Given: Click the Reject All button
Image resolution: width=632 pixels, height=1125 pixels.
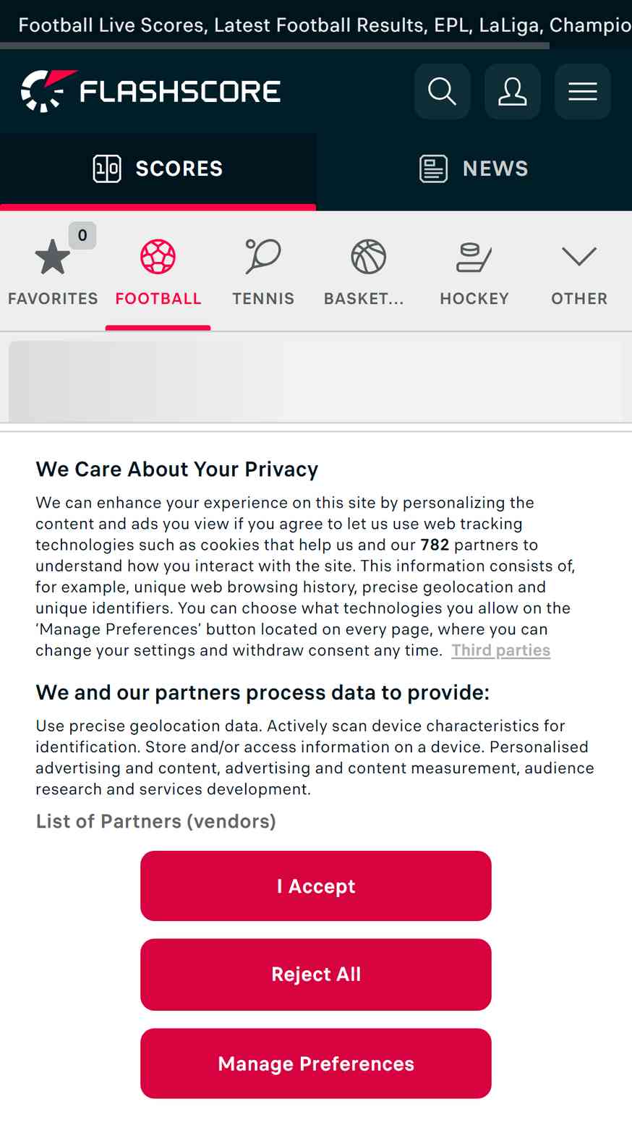Looking at the screenshot, I should pos(316,975).
